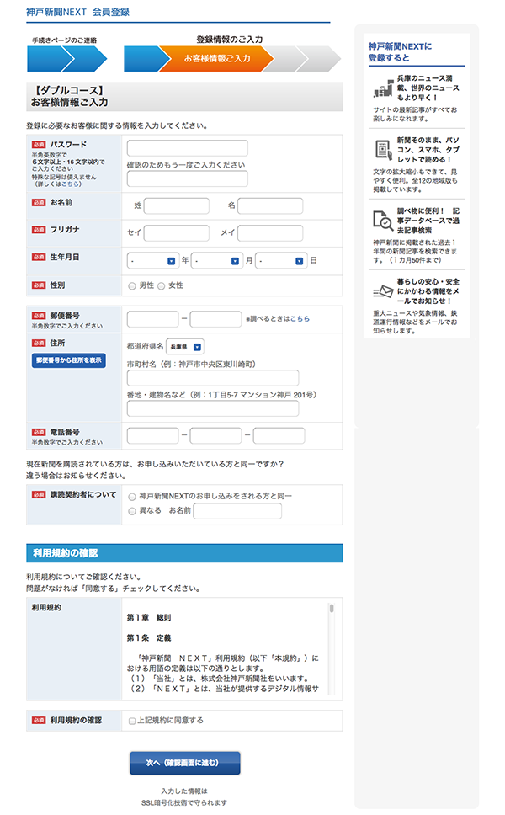Focus the first password input field

point(187,147)
